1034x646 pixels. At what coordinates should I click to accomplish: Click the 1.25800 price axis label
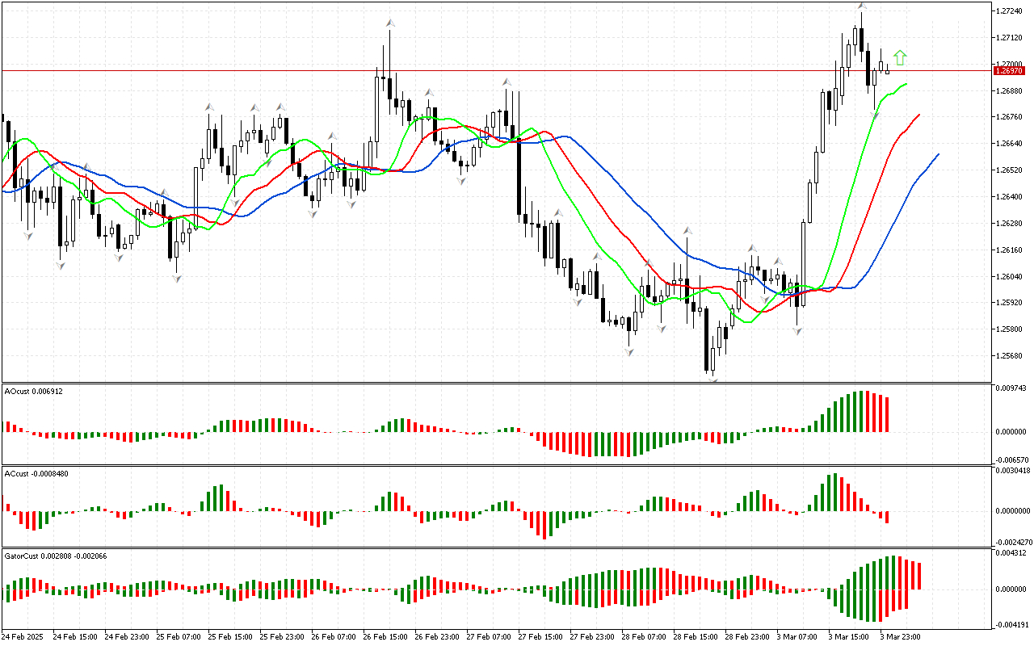(x=1010, y=329)
